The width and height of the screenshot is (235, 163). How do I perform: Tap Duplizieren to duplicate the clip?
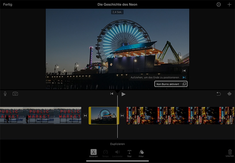(117, 144)
